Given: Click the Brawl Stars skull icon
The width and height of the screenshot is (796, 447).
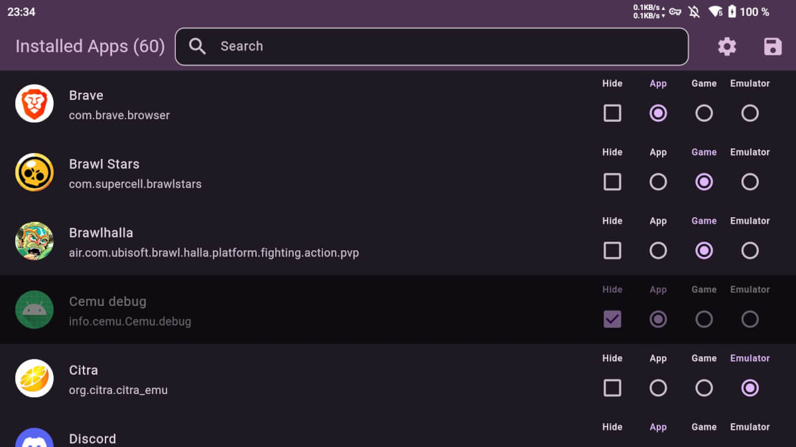Looking at the screenshot, I should click(34, 172).
